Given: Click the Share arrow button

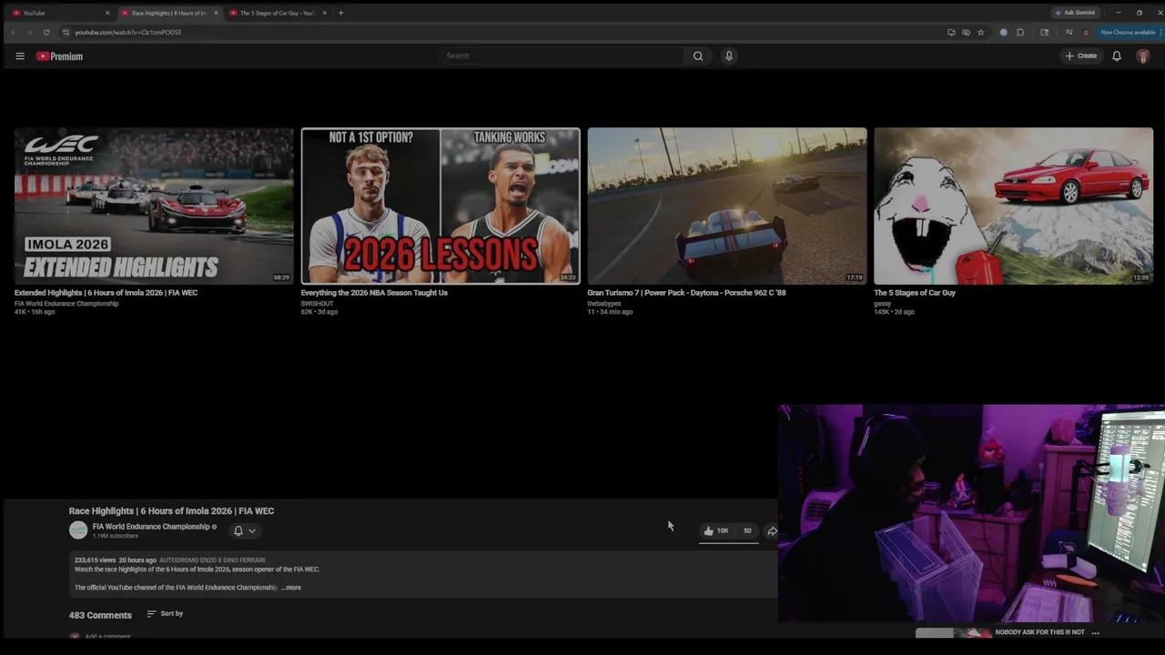Looking at the screenshot, I should click(x=772, y=531).
